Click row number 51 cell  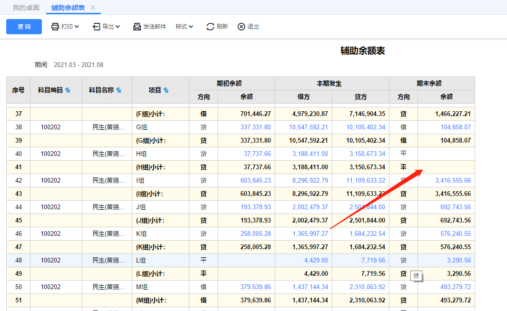(x=19, y=301)
